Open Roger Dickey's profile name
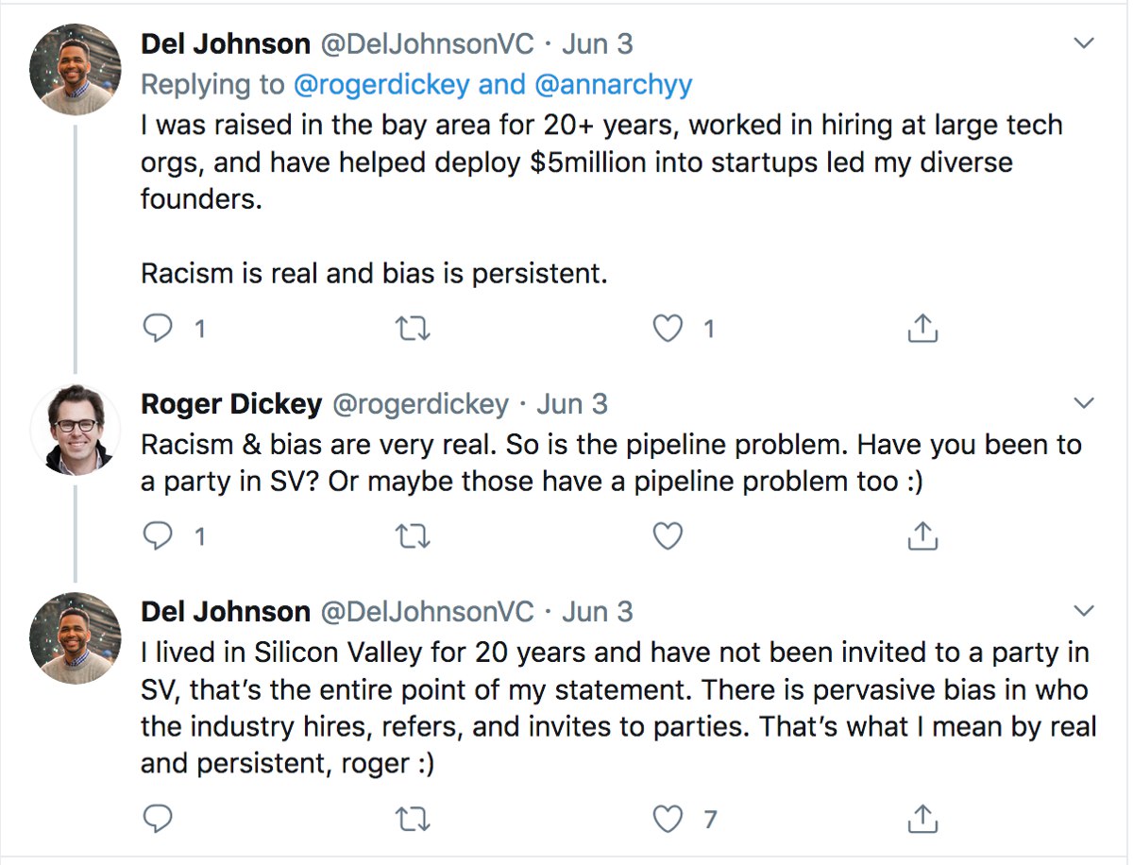 click(x=231, y=404)
